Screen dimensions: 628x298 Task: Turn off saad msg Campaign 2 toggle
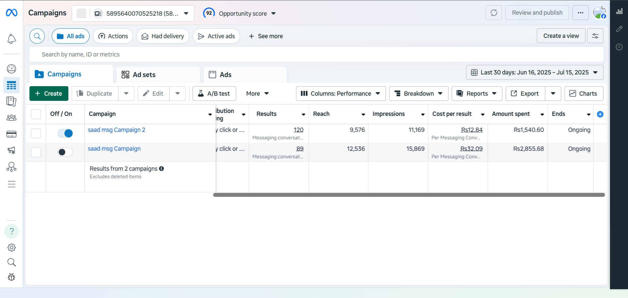65,133
